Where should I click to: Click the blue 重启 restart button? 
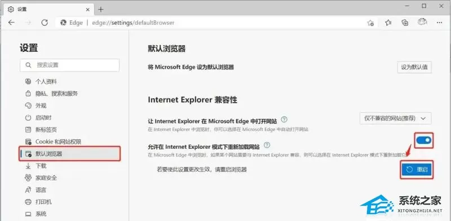pos(417,170)
